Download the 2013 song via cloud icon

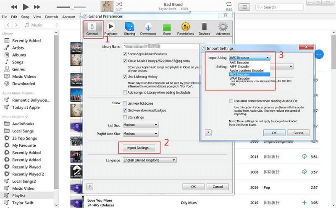click(x=304, y=156)
